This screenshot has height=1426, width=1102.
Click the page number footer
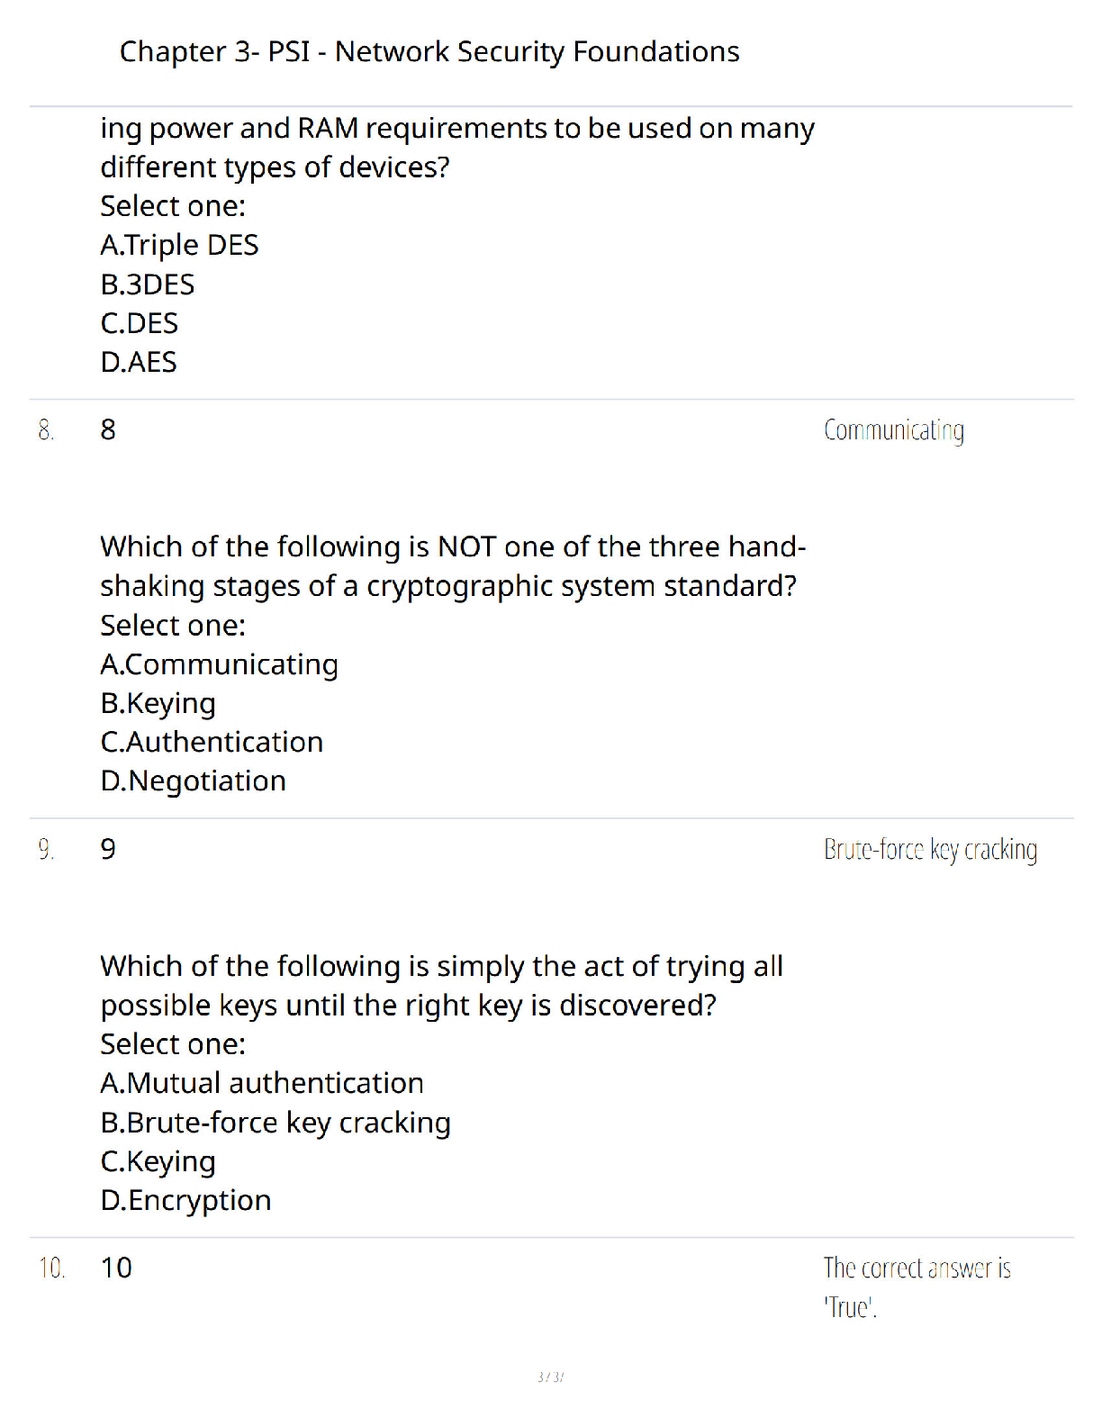pyautogui.click(x=550, y=1376)
